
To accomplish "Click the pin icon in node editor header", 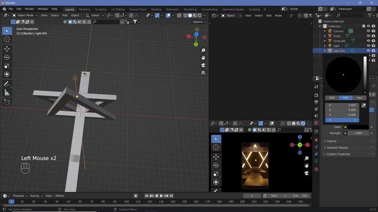I will (x=291, y=15).
